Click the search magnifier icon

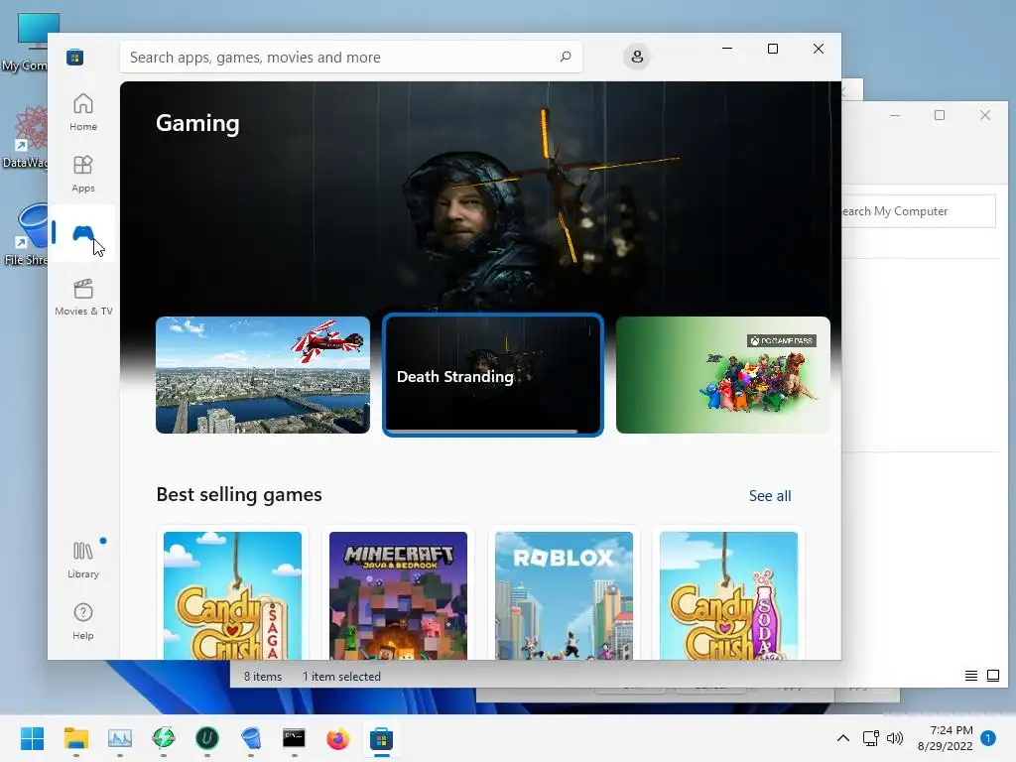click(x=565, y=57)
